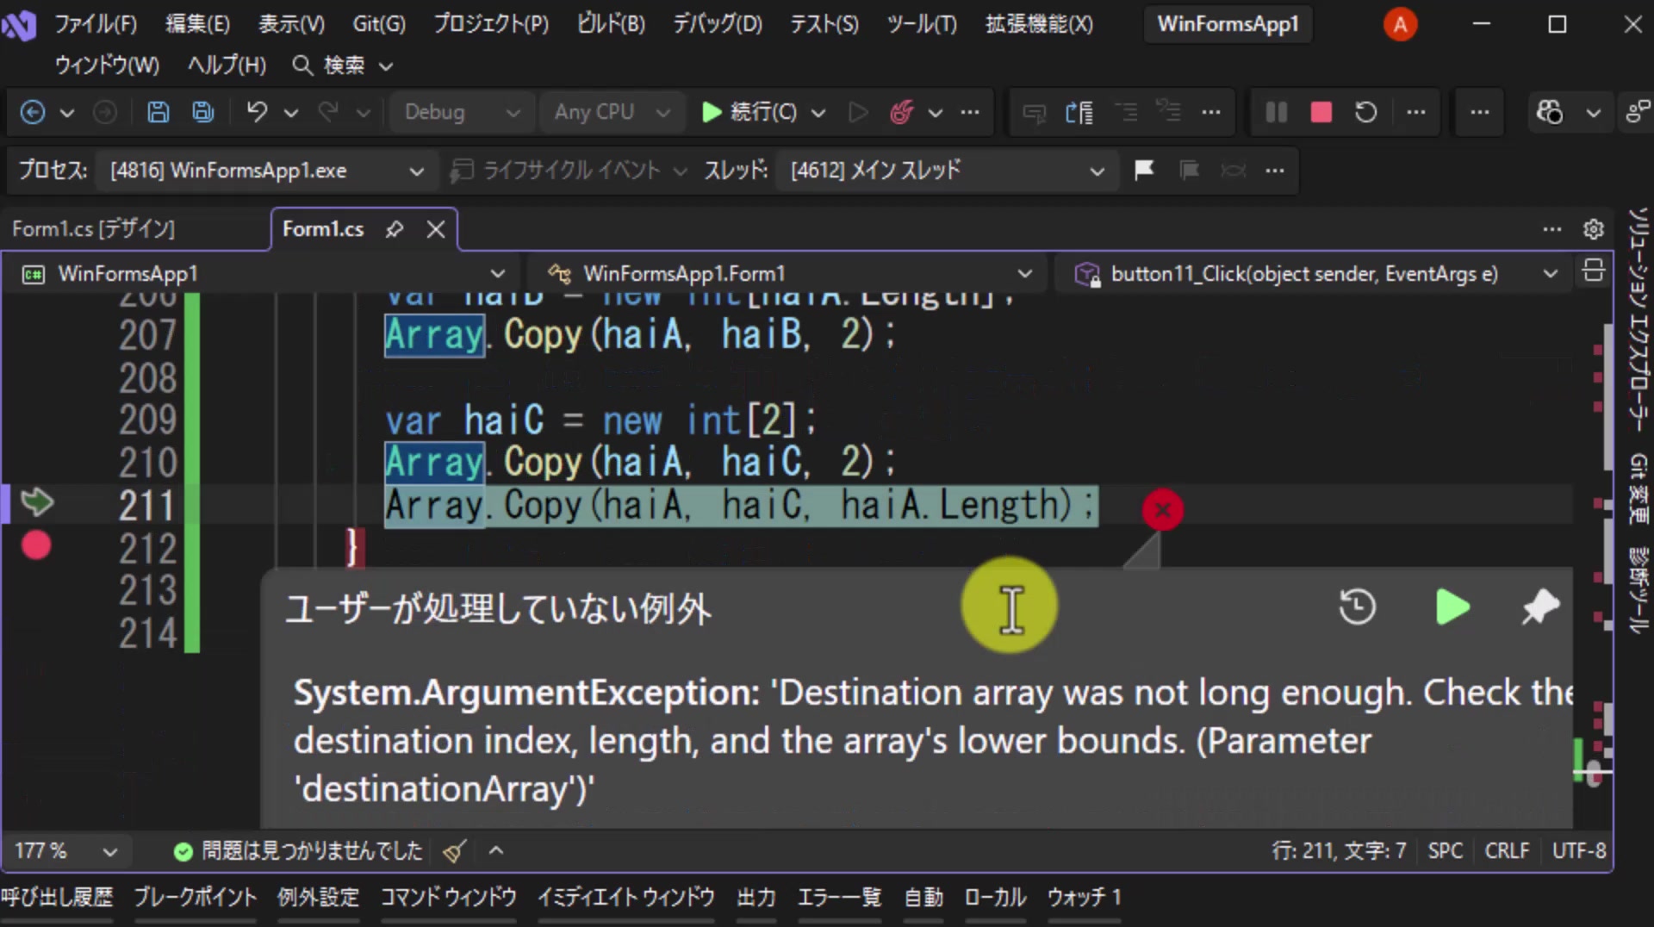Click the account avatar A
Viewport: 1654px width, 927px height.
pos(1400,24)
